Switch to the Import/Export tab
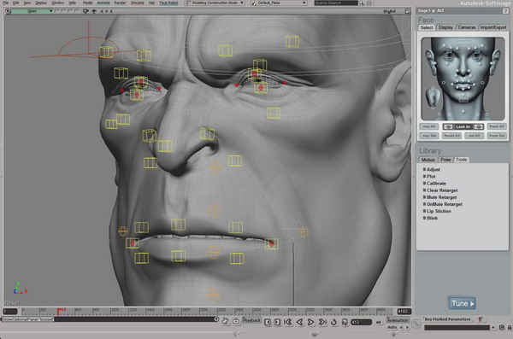Viewport: 513px width, 339px height. pyautogui.click(x=493, y=27)
